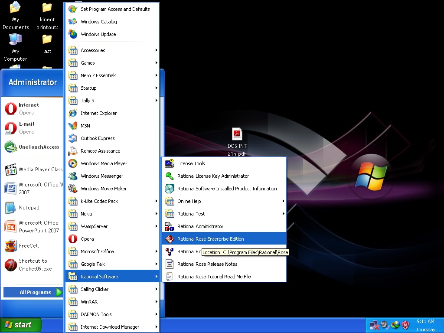Click the Media Player Classic icon
444x333 pixels.
pos(11,170)
